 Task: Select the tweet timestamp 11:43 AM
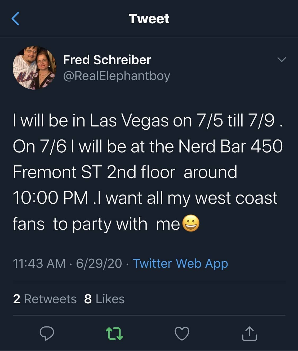click(39, 263)
